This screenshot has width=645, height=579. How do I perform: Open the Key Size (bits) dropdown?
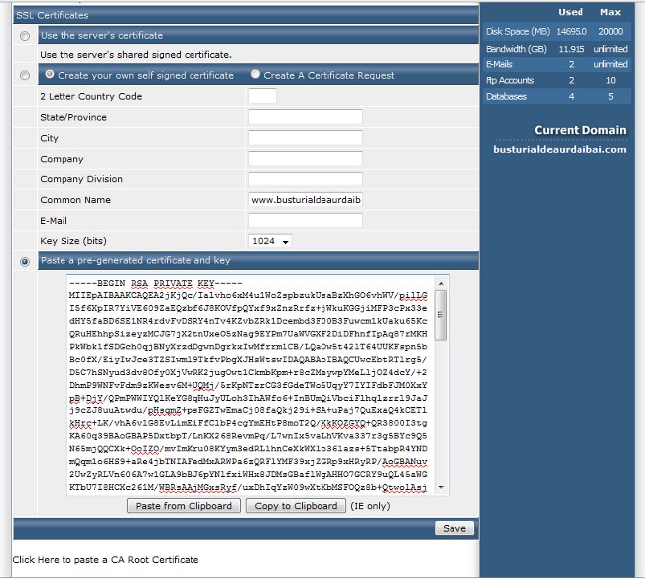point(271,241)
